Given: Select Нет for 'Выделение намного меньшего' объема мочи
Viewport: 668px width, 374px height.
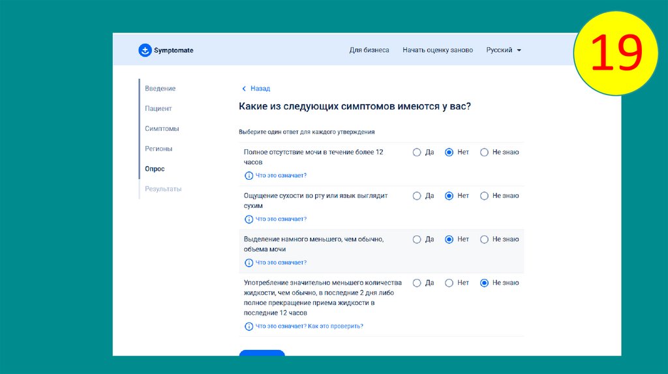Looking at the screenshot, I should (x=449, y=239).
